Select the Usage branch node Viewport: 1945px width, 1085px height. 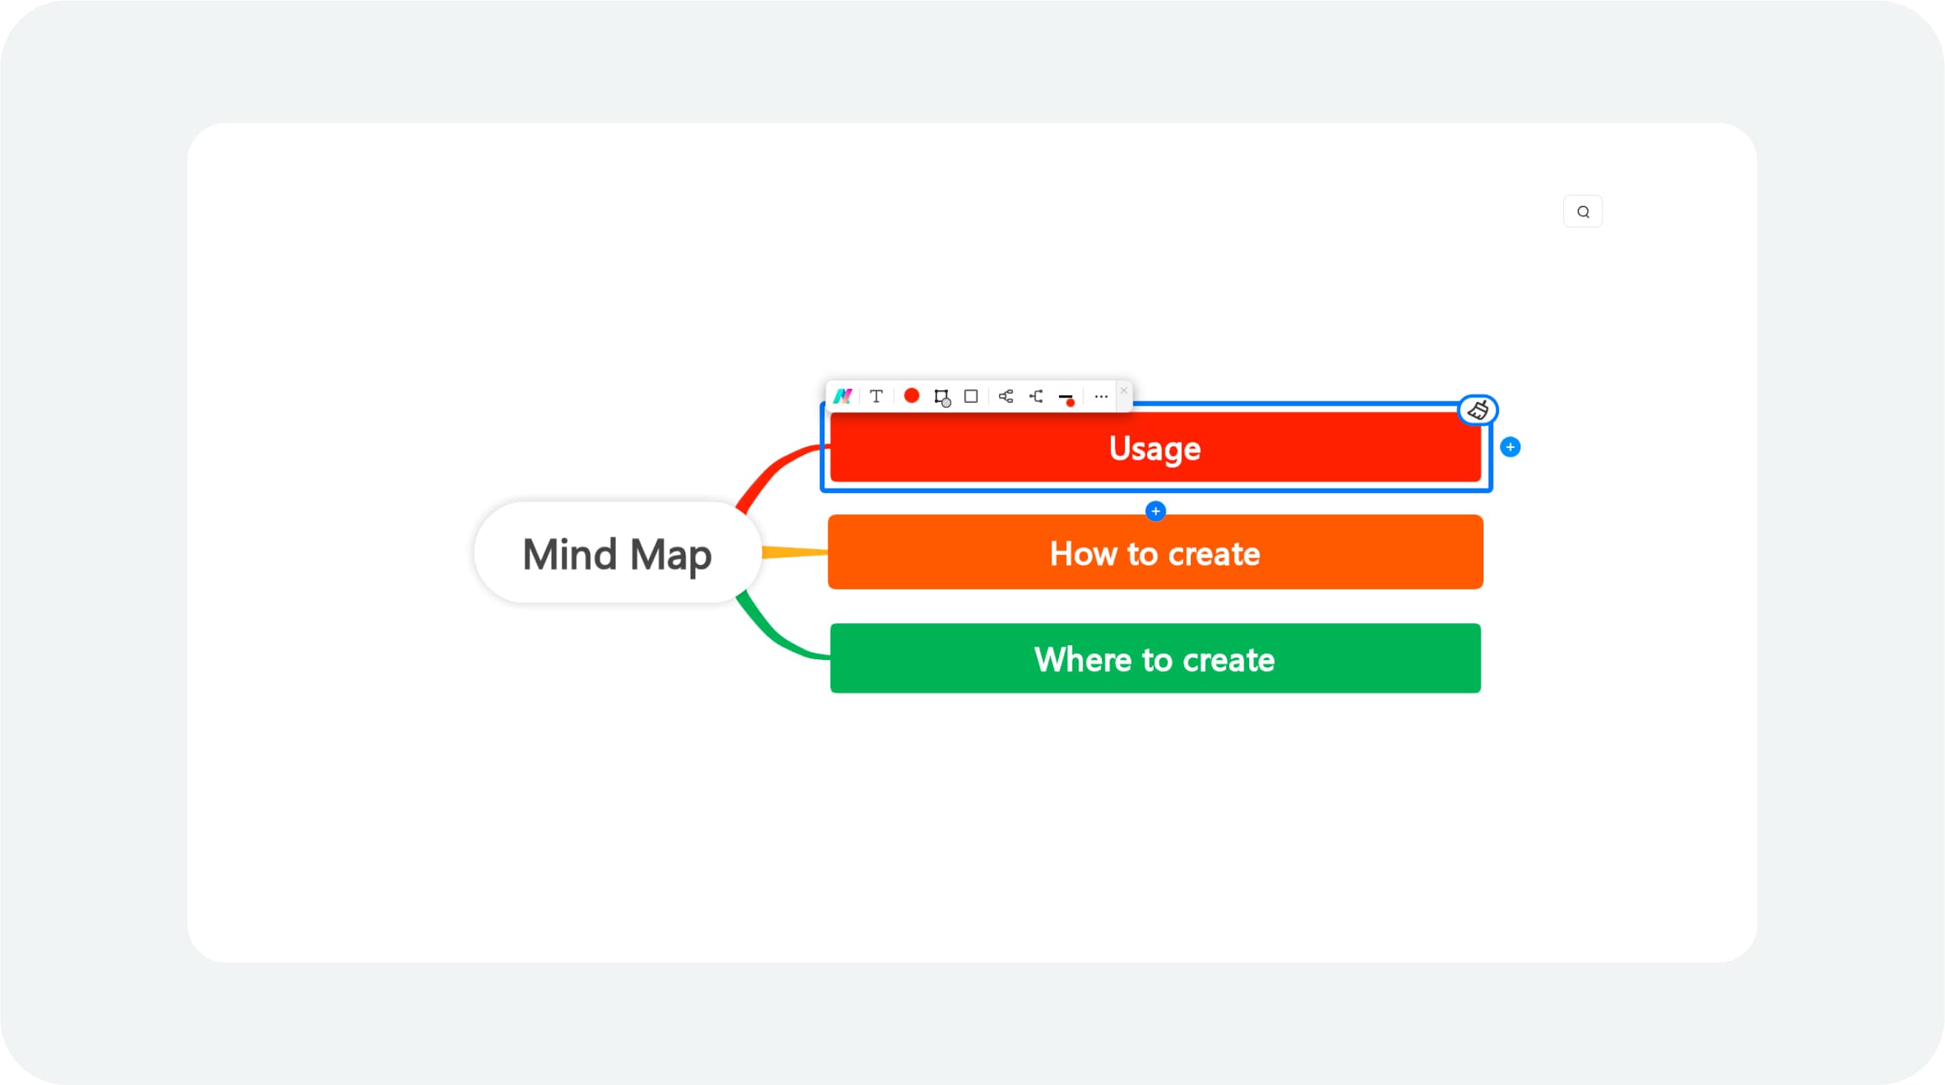[1154, 447]
